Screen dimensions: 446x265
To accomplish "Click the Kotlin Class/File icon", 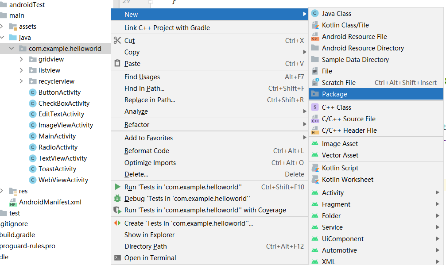I will 315,25.
